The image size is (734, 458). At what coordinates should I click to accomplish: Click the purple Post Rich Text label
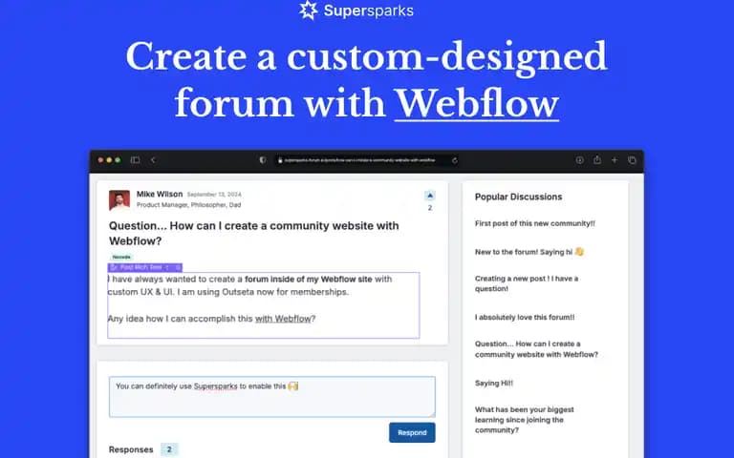[x=144, y=267]
